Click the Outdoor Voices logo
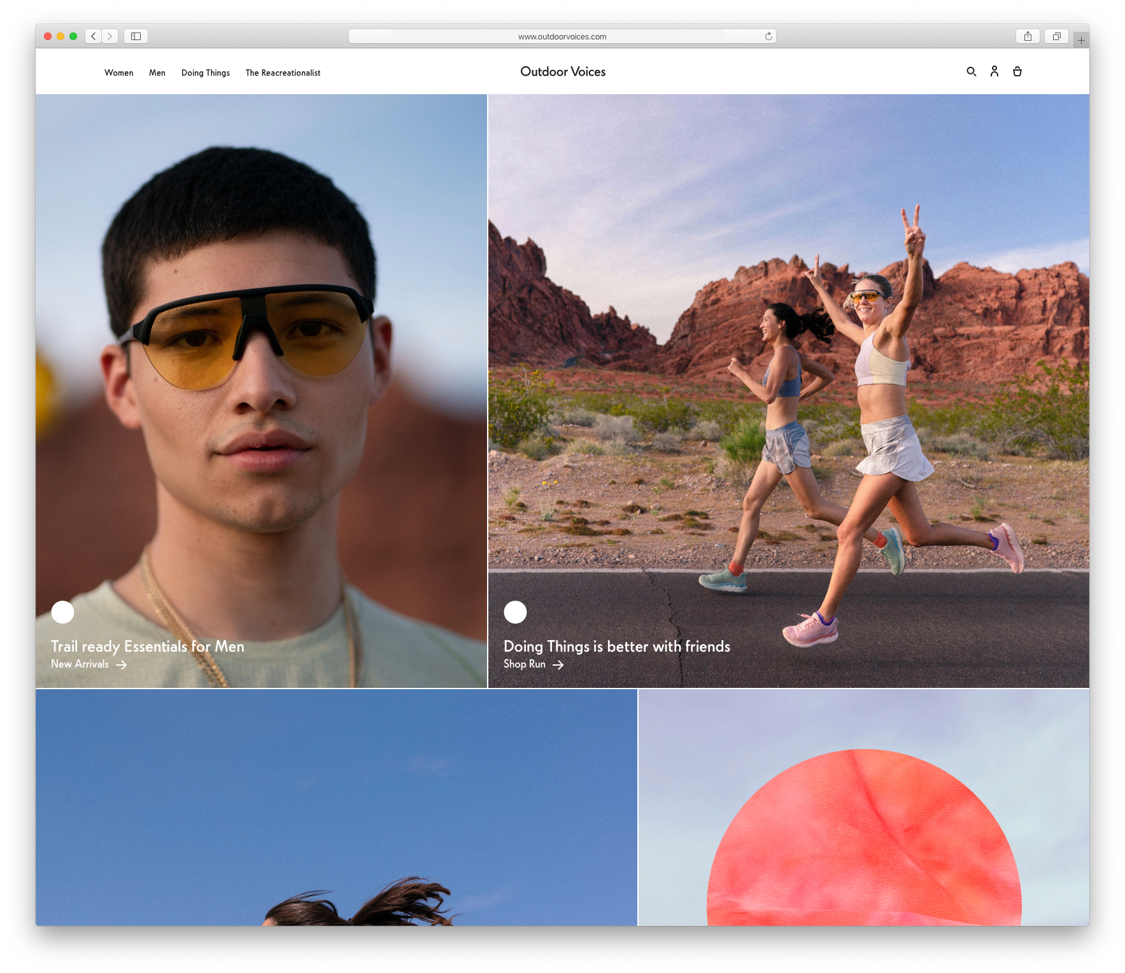 pos(563,72)
